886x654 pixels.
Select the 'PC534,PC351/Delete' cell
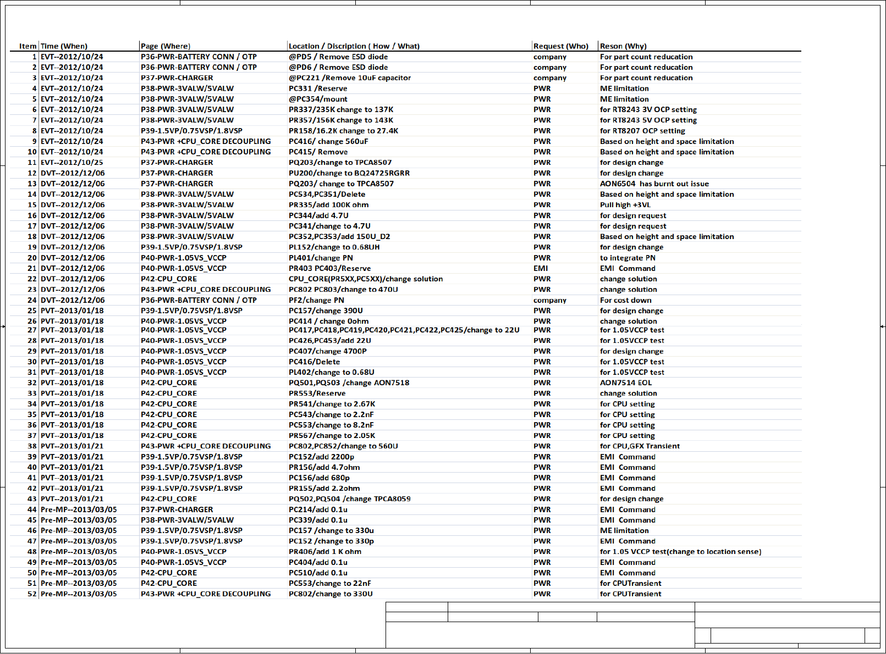click(x=327, y=194)
